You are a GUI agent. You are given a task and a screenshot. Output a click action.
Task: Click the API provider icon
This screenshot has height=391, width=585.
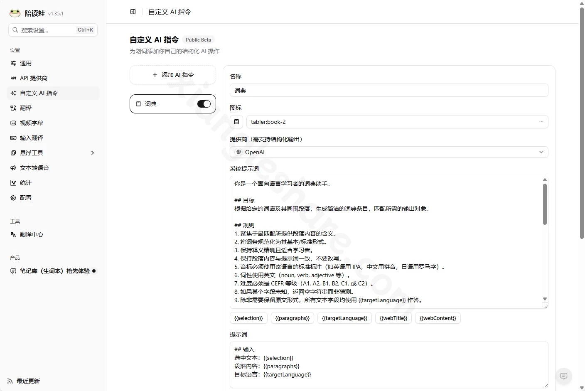(x=13, y=78)
